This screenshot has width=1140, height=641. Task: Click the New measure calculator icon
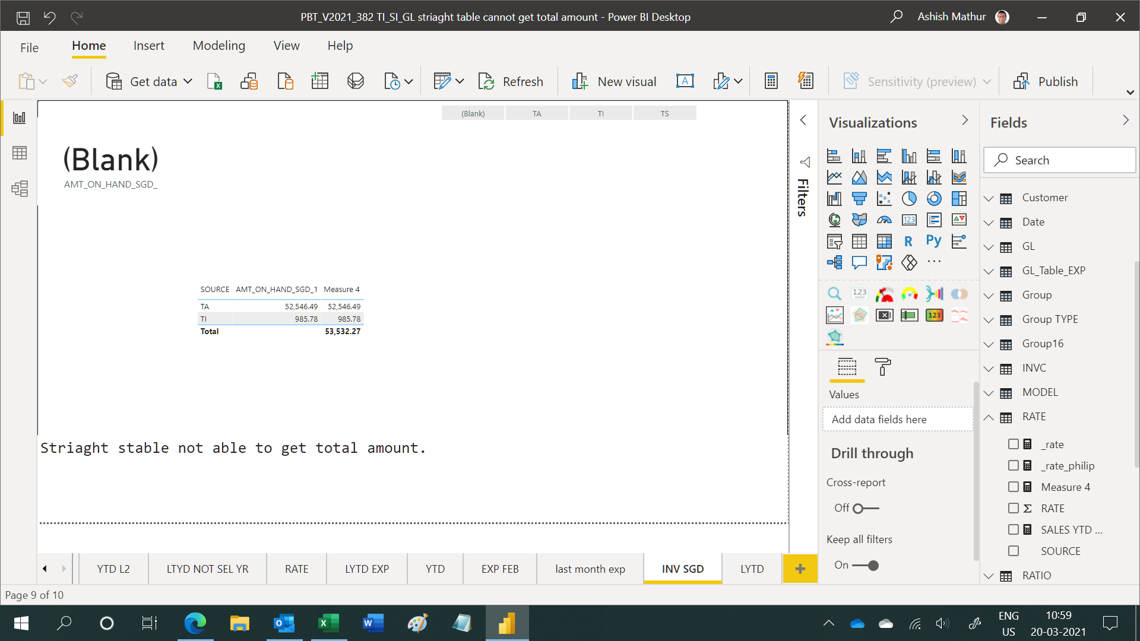click(771, 81)
